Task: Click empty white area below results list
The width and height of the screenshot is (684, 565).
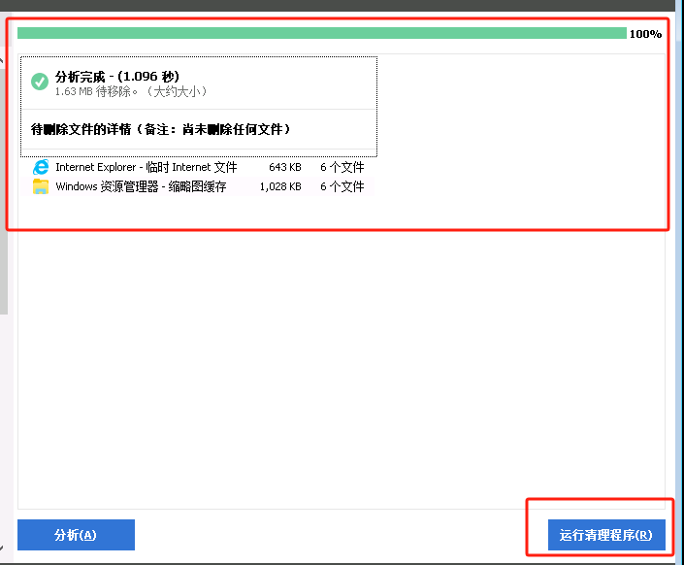Action: 340,369
